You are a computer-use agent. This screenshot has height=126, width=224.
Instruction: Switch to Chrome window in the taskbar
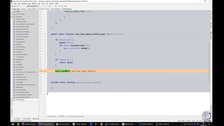pos(63,124)
